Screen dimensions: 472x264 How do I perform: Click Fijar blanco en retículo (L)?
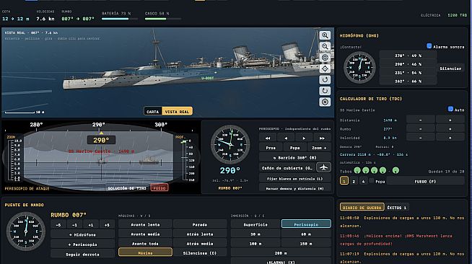click(x=295, y=178)
